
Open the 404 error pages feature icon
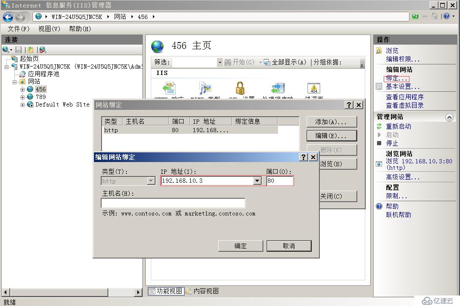pyautogui.click(x=313, y=88)
